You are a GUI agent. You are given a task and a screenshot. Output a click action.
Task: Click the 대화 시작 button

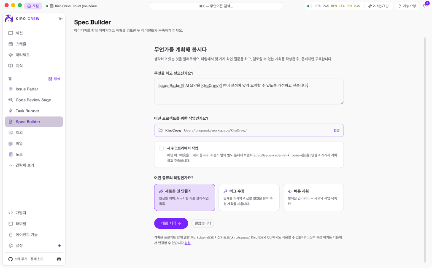(x=171, y=223)
